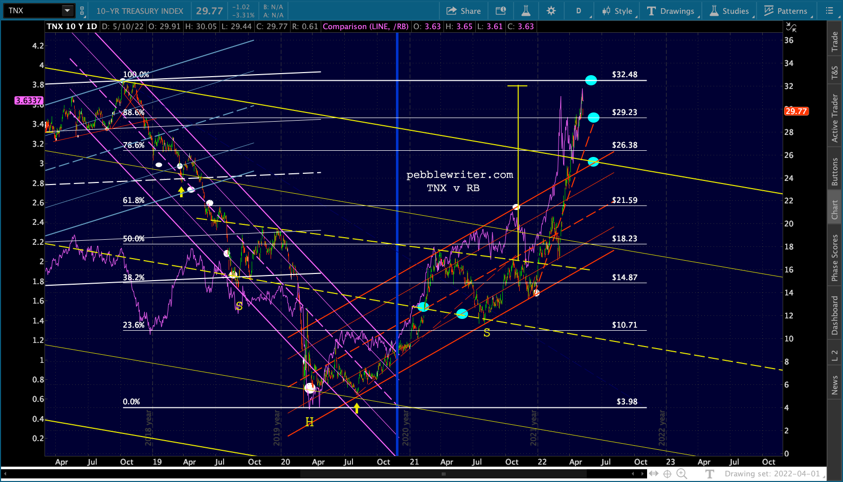The image size is (843, 482).
Task: Open the Active Trader sidebar tab
Action: 835,118
